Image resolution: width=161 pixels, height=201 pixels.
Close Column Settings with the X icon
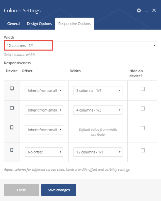point(154,10)
